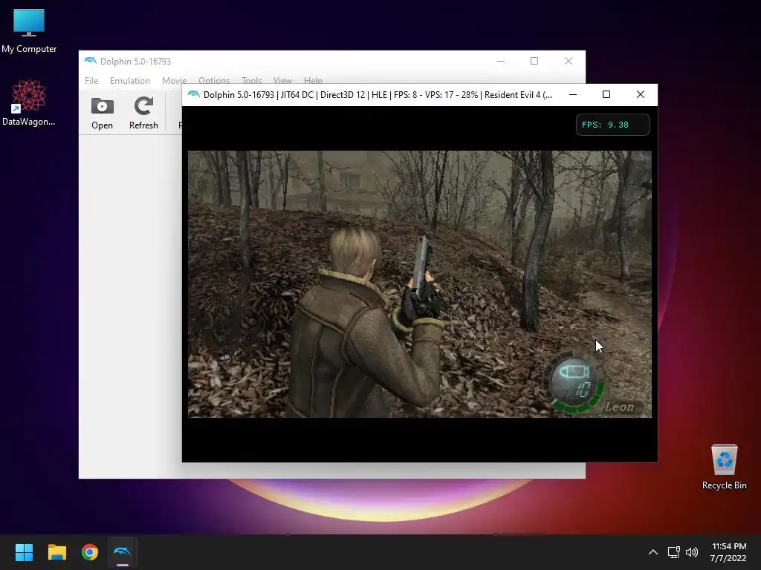Minimize the Resident Evil 4 game window

point(573,94)
